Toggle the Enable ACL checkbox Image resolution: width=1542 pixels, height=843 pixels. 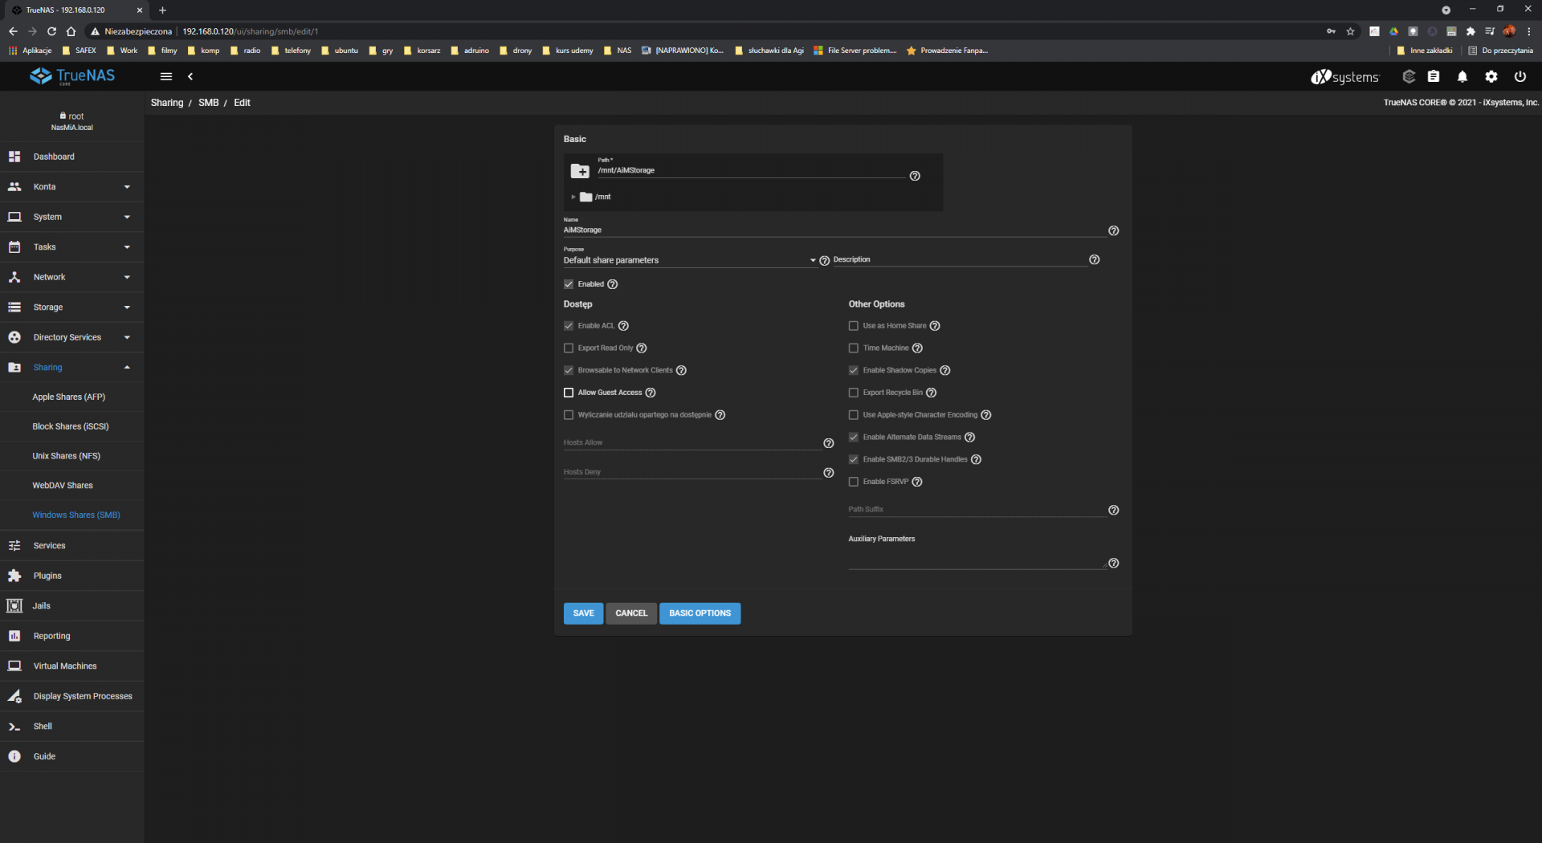(569, 326)
